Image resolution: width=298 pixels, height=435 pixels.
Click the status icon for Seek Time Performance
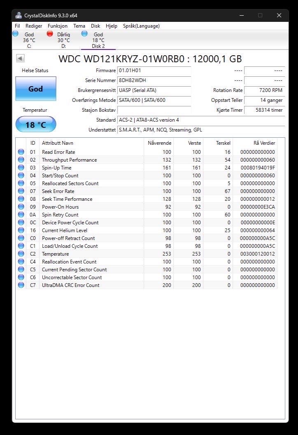21,199
